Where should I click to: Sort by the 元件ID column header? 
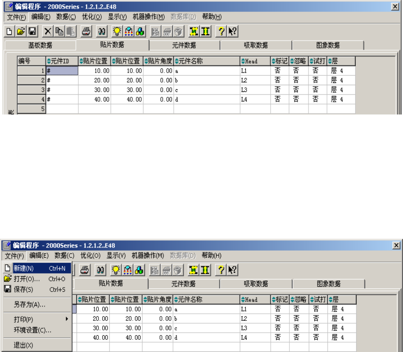tap(62, 61)
